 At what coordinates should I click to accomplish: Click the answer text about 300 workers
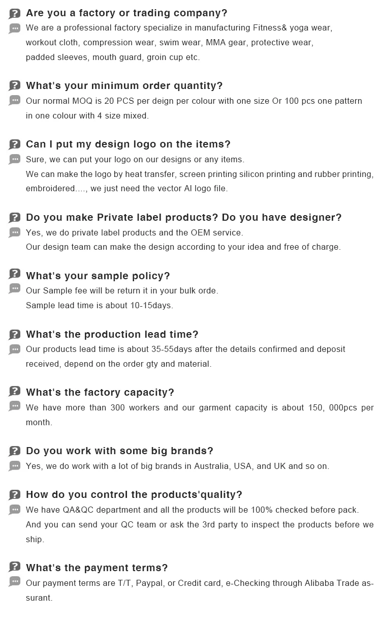pyautogui.click(x=200, y=408)
